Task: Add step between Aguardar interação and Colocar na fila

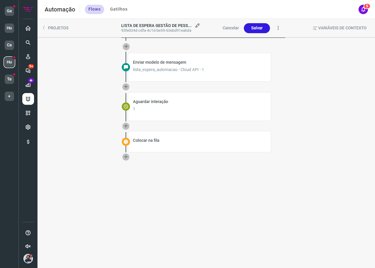Action: [x=126, y=126]
